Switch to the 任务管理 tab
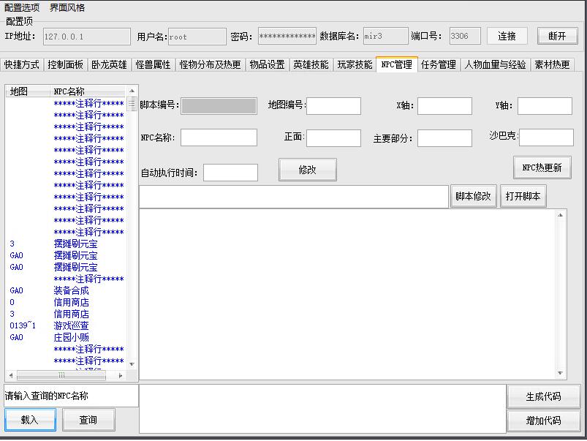587x441 pixels. pyautogui.click(x=439, y=64)
